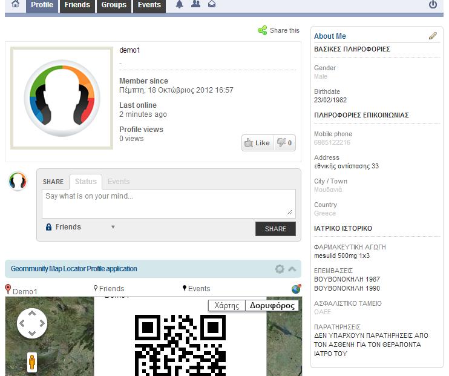This screenshot has height=376, width=449.
Task: Click country value Greece
Action: pyautogui.click(x=325, y=213)
